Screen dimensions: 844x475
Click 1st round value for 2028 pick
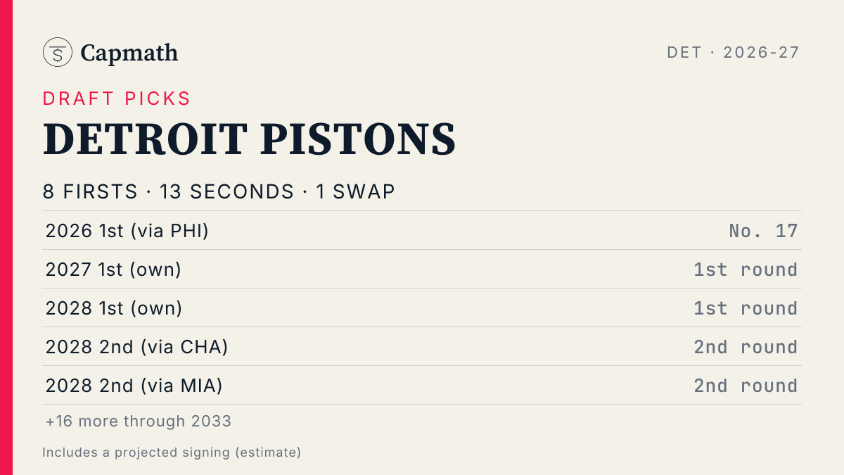click(746, 308)
